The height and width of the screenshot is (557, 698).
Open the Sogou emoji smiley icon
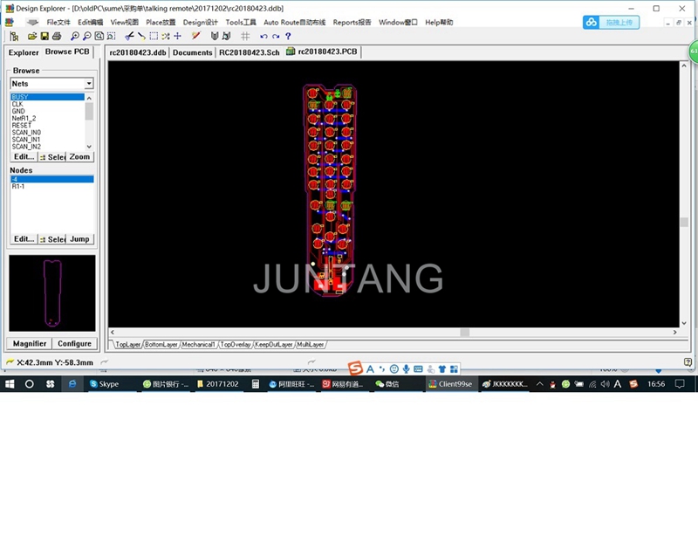point(394,369)
